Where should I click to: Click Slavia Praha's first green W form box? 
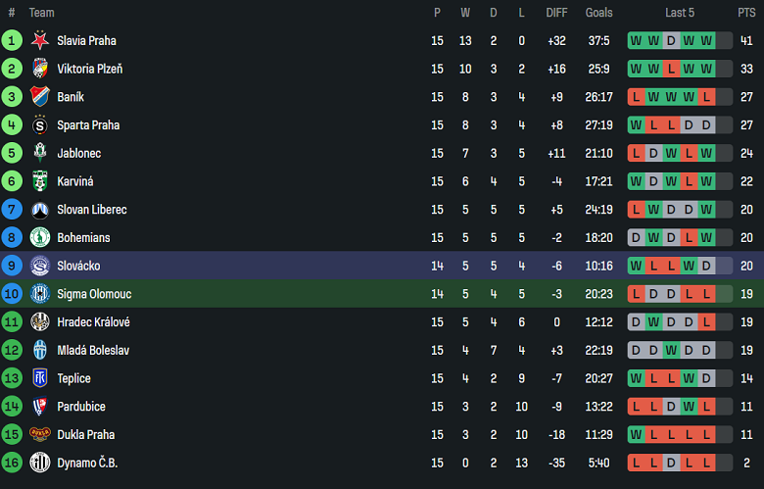pos(636,41)
